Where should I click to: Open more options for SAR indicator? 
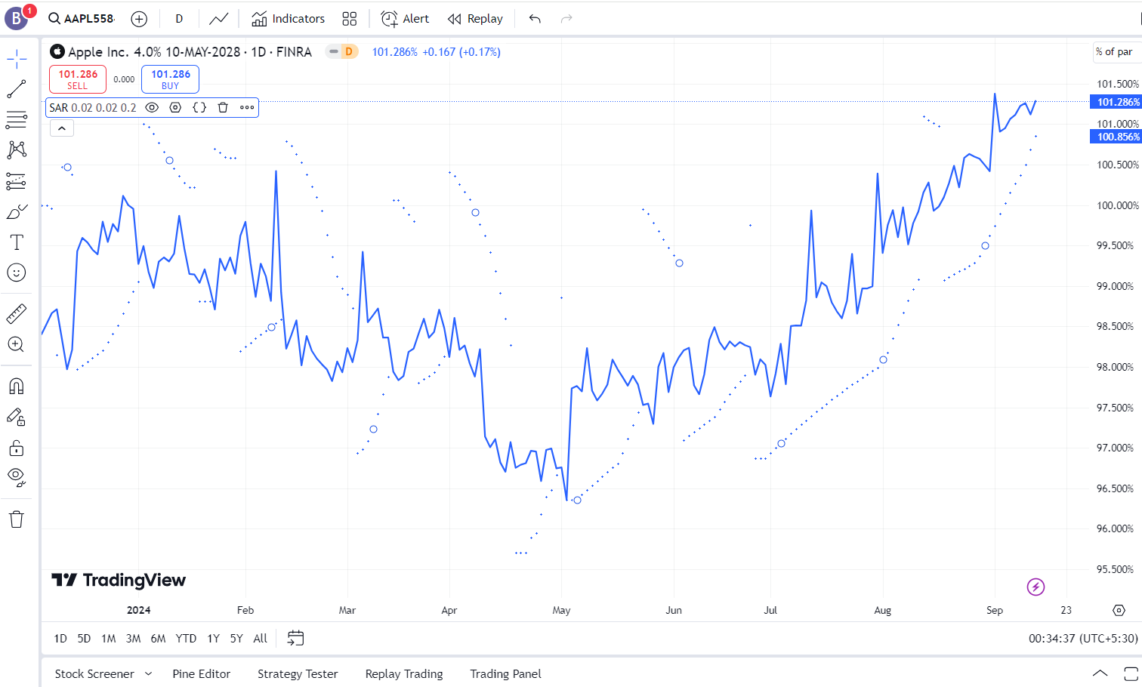pyautogui.click(x=247, y=108)
